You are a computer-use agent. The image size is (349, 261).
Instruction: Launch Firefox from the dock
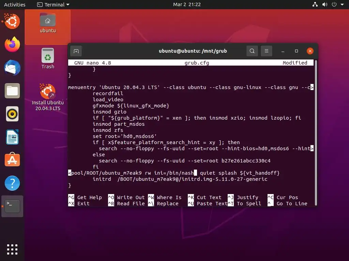12,45
